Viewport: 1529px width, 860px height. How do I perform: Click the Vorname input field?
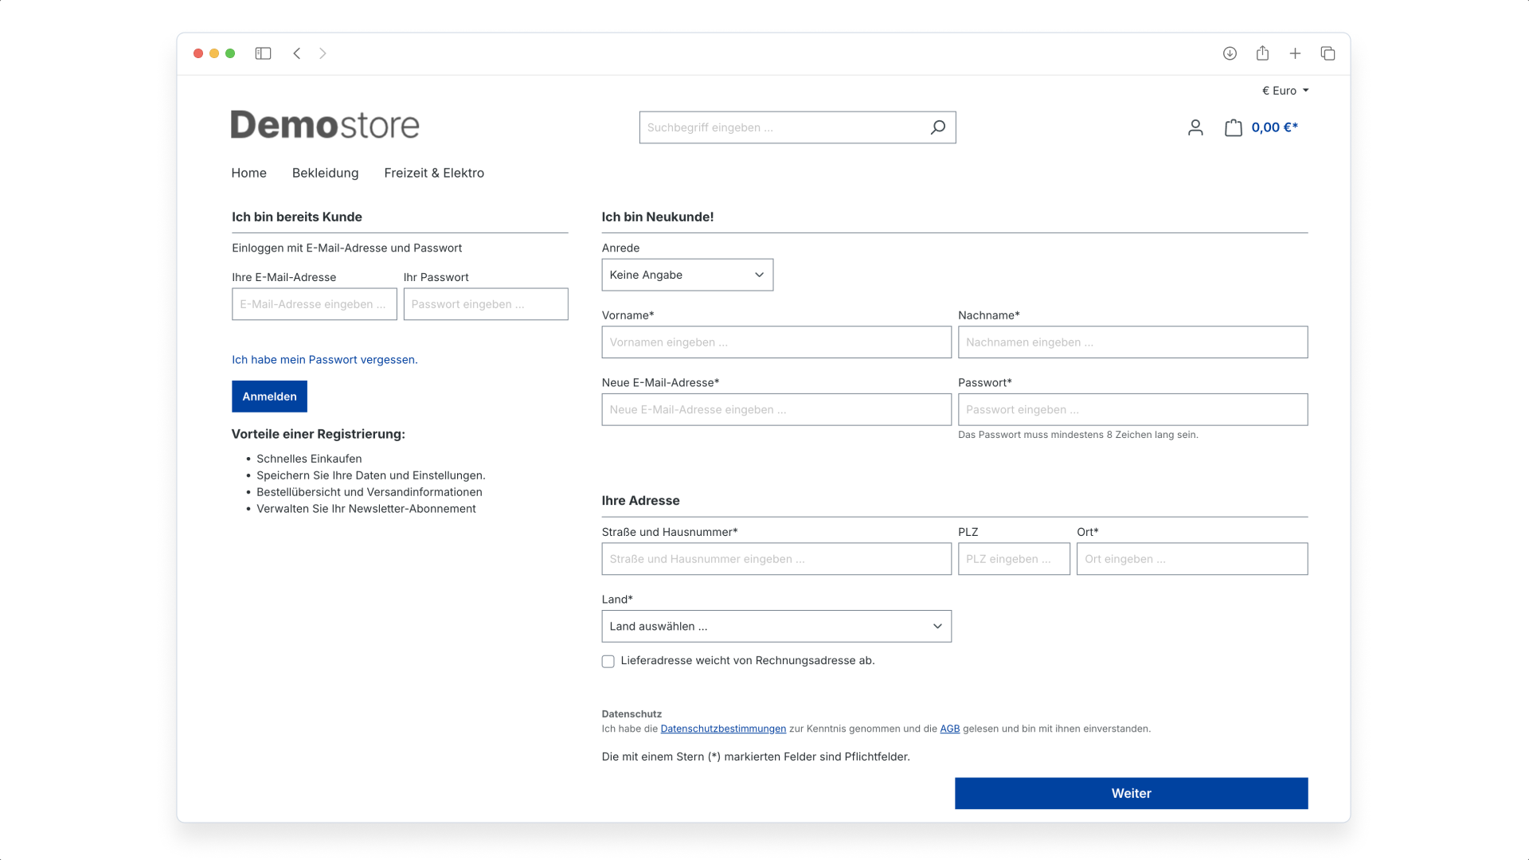tap(776, 342)
